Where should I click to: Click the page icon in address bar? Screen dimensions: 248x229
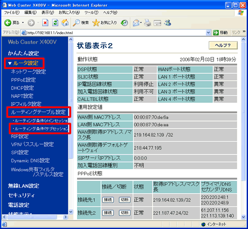pyautogui.click(x=24, y=33)
